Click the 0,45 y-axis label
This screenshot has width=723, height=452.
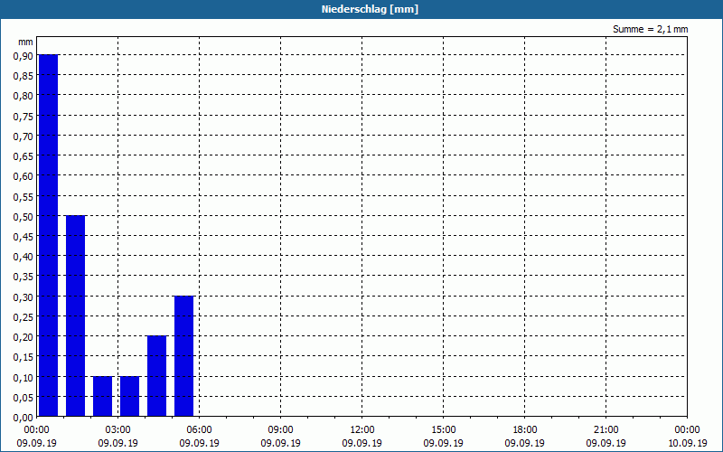pyautogui.click(x=23, y=237)
